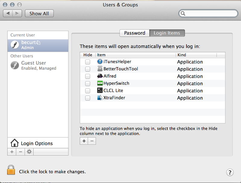Click the search input field
Viewport: 241px width, 183px height.
tap(208, 14)
